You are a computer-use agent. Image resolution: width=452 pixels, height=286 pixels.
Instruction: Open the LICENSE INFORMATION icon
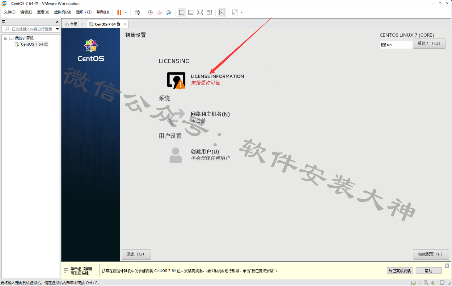click(x=176, y=80)
